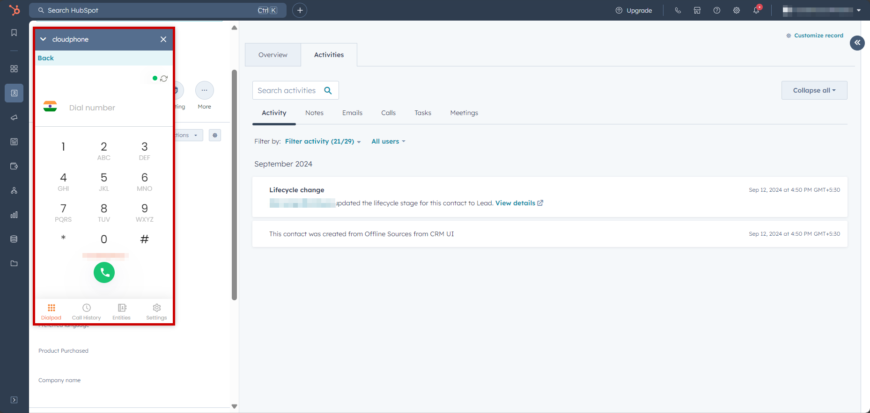Click the More actions ellipsis button
Screen dimensions: 870x413
(205, 90)
